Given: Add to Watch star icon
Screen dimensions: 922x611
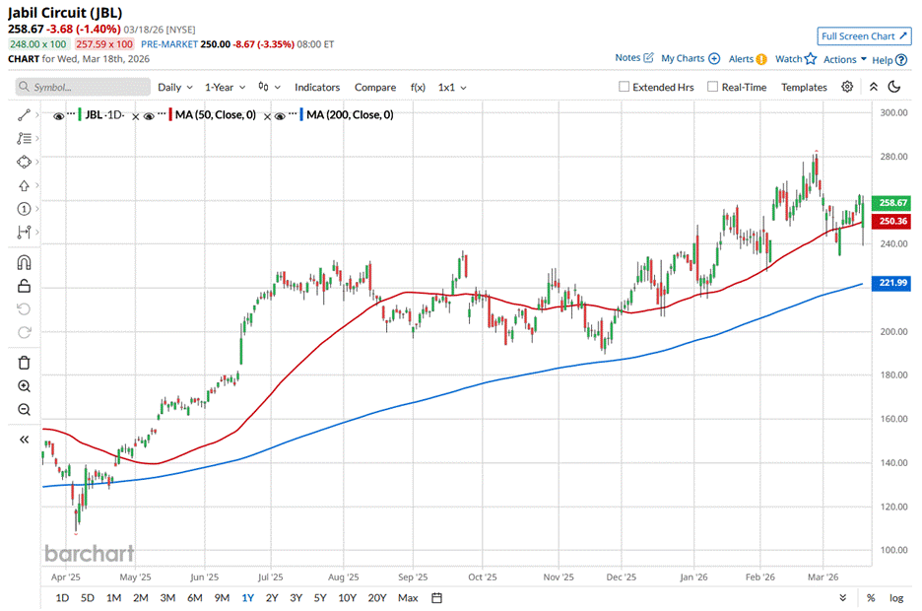Looking at the screenshot, I should point(811,58).
